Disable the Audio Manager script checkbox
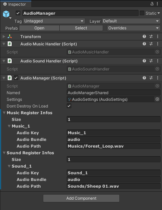The height and width of the screenshot is (210, 162). pos(16,78)
